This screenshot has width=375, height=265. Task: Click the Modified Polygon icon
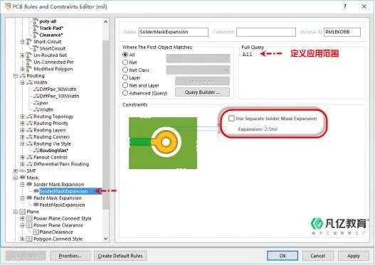tap(29, 69)
